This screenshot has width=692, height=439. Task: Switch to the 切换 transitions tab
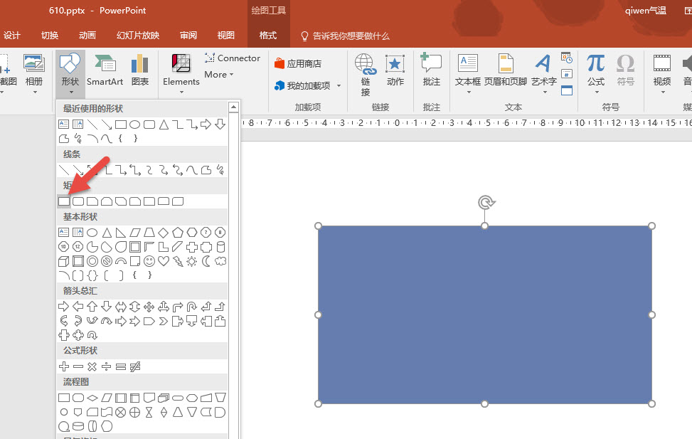[50, 36]
